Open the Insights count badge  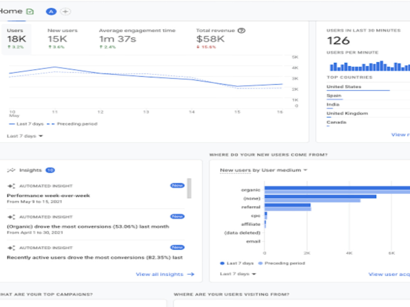(50, 170)
